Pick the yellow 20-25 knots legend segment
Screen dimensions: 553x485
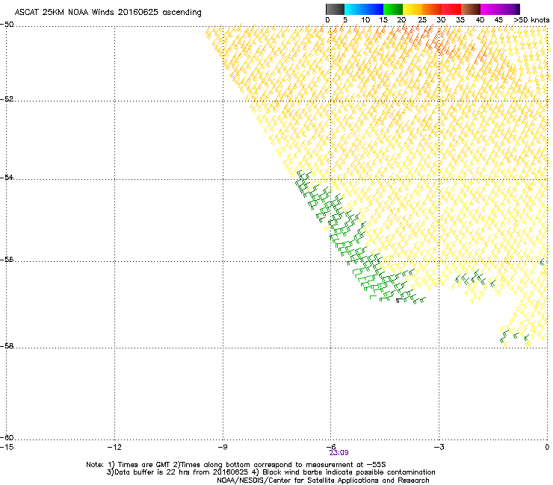click(x=413, y=9)
